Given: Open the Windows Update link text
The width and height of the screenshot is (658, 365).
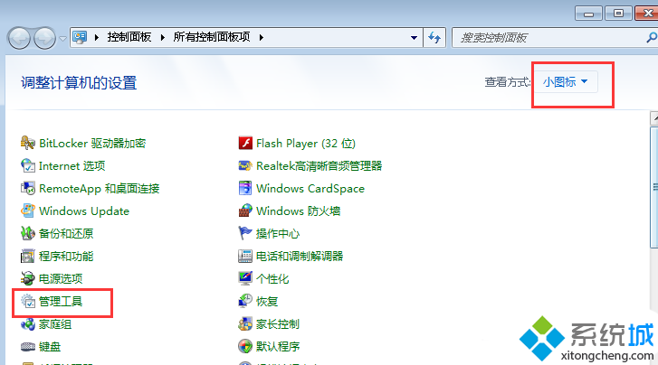Looking at the screenshot, I should [x=84, y=211].
